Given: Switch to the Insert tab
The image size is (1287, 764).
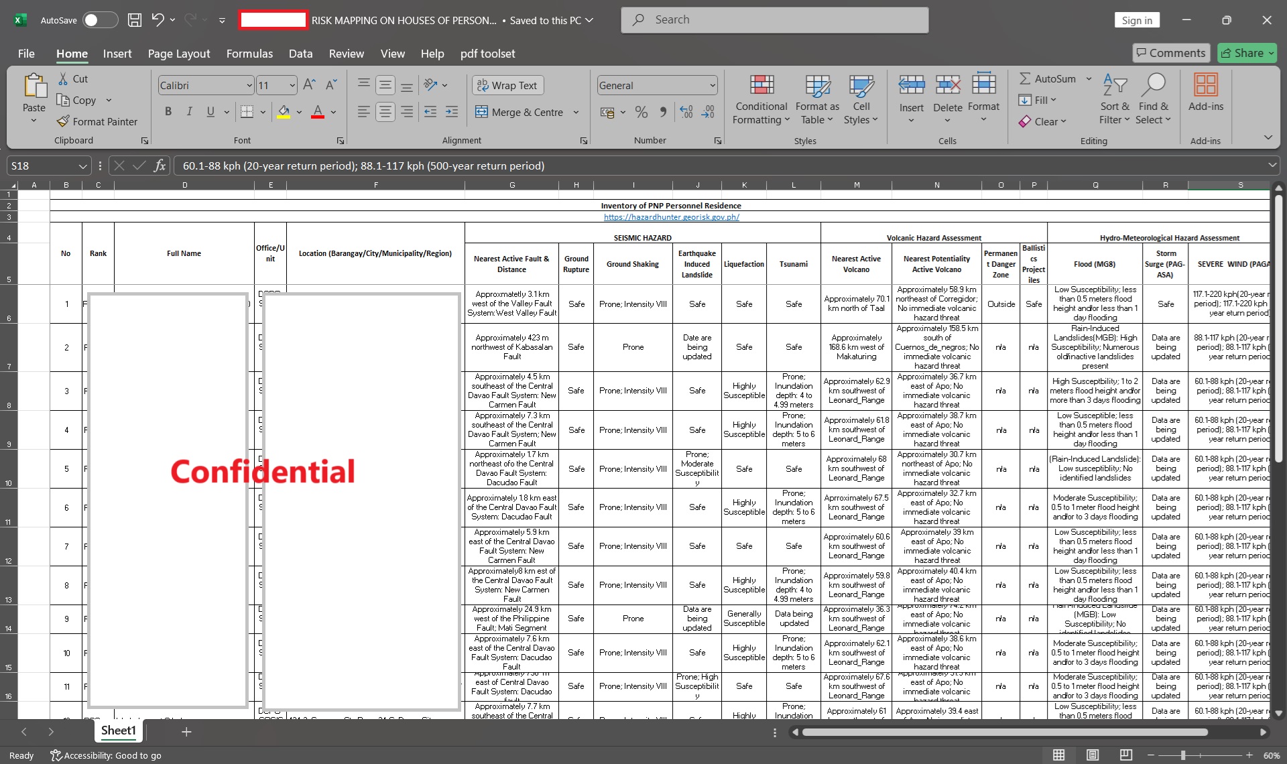Looking at the screenshot, I should (x=117, y=54).
